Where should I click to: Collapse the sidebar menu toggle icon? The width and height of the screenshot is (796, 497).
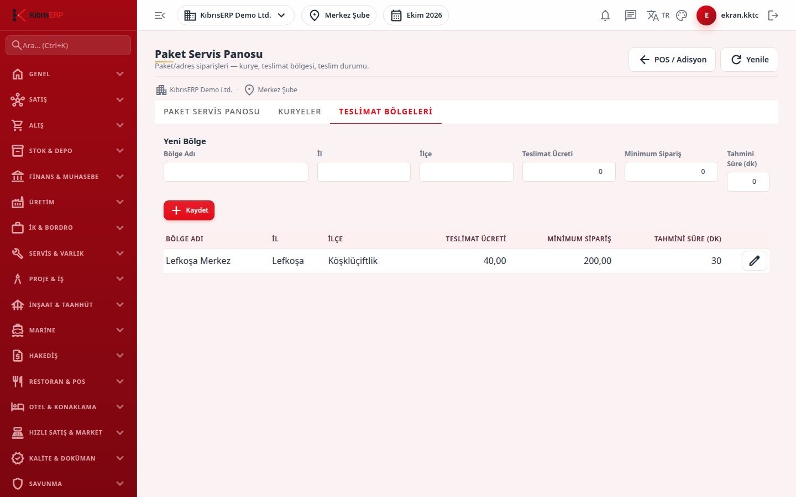click(x=160, y=15)
